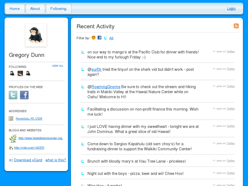Open Twitter source link for RoamingGnome tweet
This screenshot has height=186, width=248.
(x=231, y=86)
